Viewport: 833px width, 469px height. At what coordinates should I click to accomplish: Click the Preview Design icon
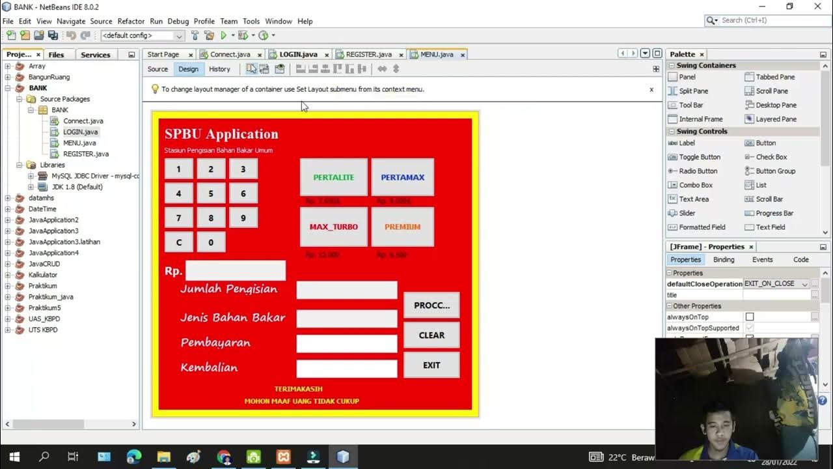click(x=280, y=69)
